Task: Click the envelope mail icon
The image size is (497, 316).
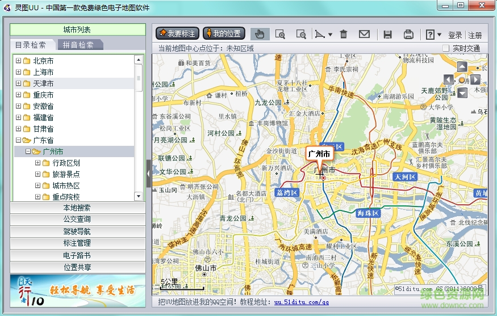Action: [x=364, y=34]
